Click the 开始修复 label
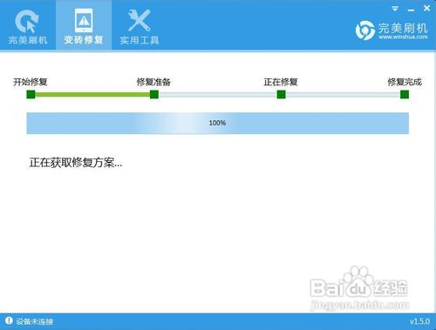The width and height of the screenshot is (436, 330). click(31, 82)
